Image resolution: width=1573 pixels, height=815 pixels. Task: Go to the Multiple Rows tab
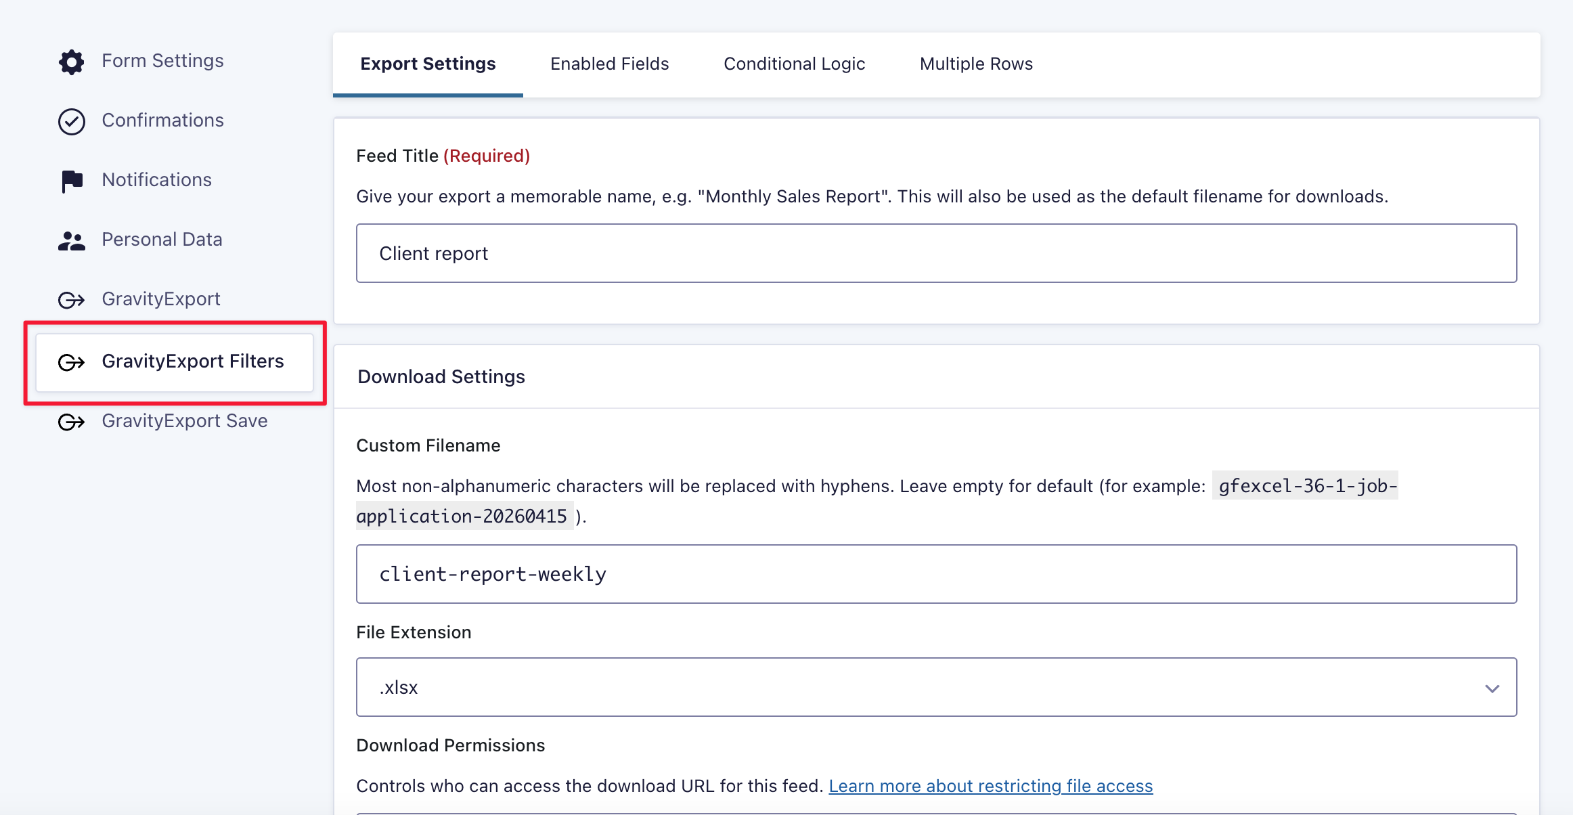976,64
